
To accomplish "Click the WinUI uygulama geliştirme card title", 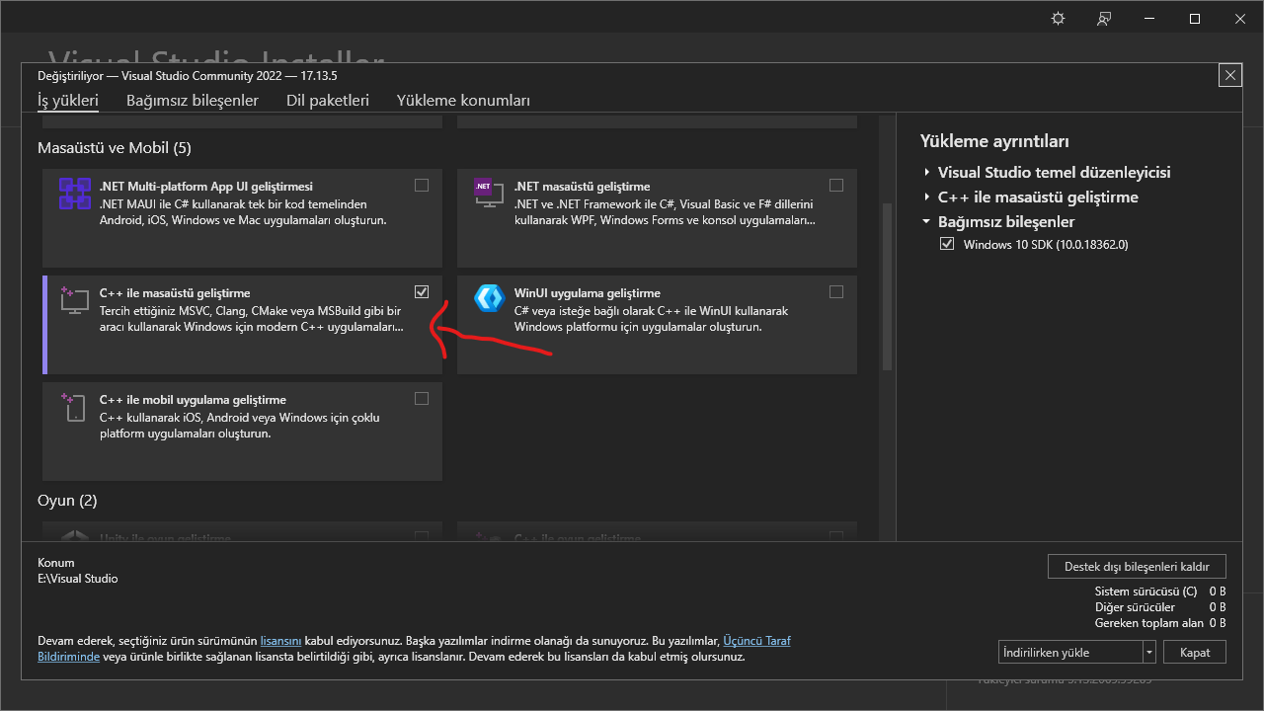I will [x=588, y=292].
